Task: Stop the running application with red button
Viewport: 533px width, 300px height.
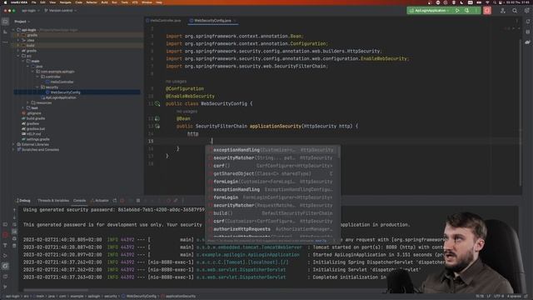Action: click(x=487, y=11)
